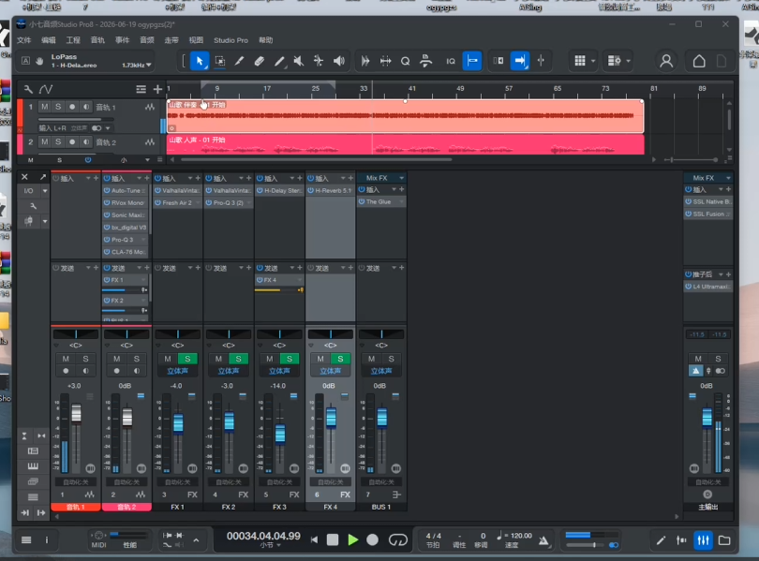Image resolution: width=759 pixels, height=561 pixels.
Task: Mute track 1 in arrangement
Action: [45, 107]
